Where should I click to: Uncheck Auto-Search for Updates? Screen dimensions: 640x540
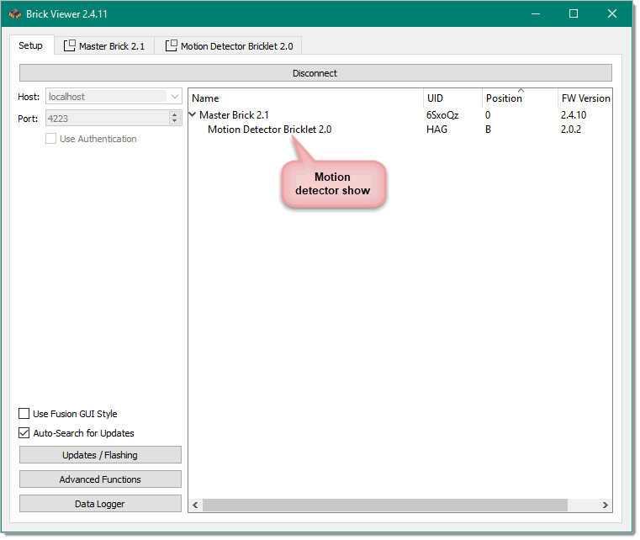pos(24,433)
